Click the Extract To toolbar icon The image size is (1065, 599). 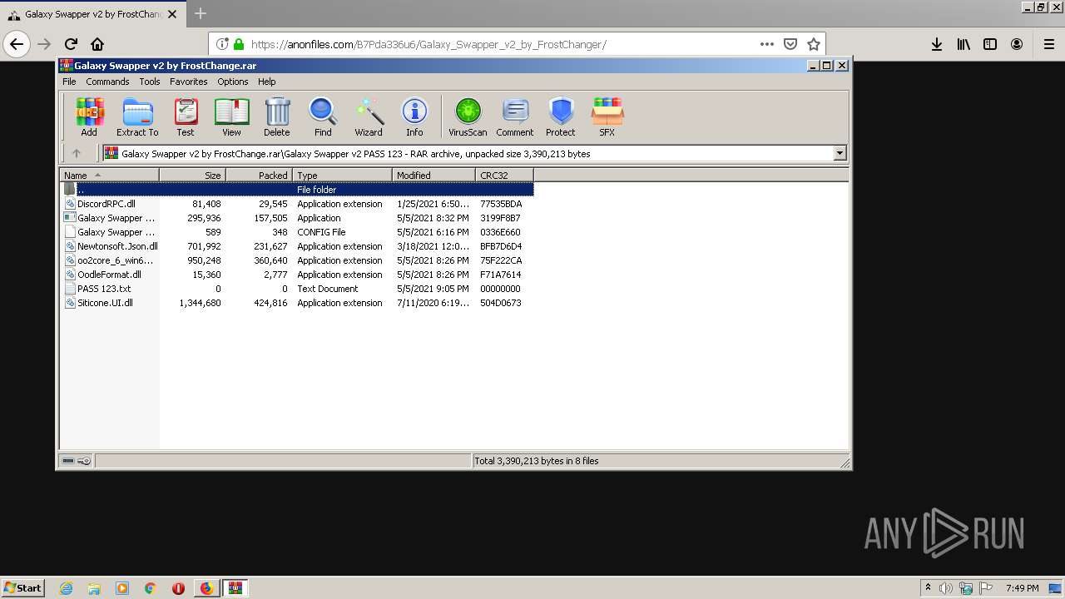[137, 116]
